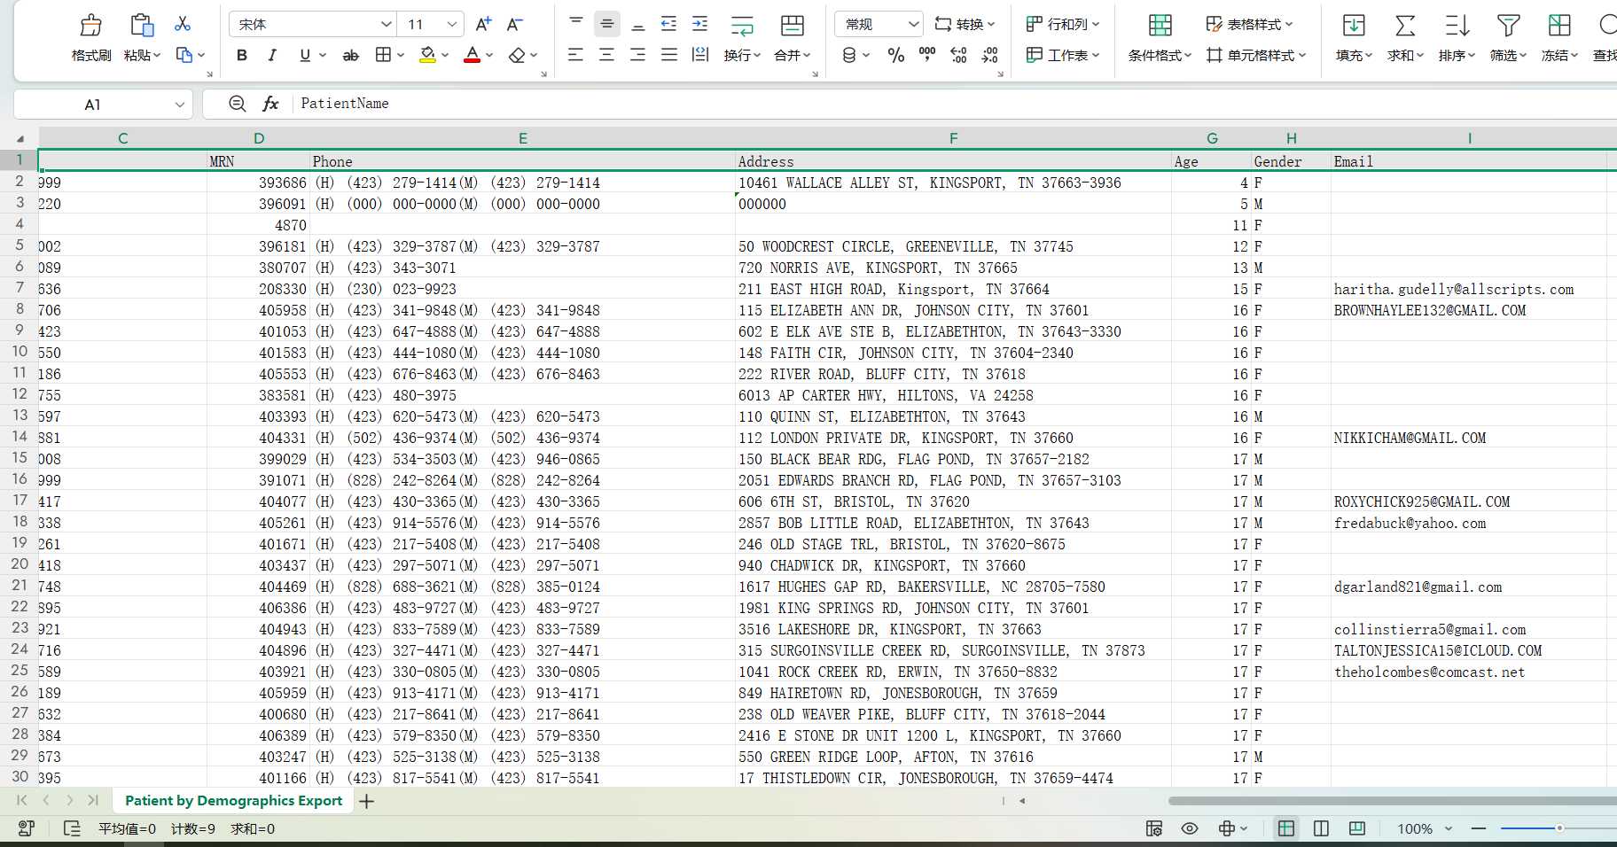Click the horizontal scrollbar thumb

coord(1393,801)
